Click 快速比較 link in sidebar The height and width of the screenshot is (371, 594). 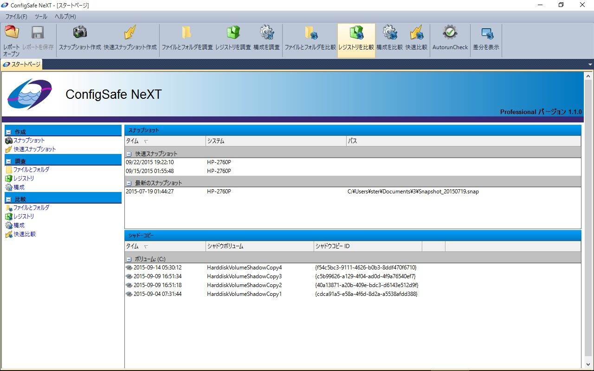pos(25,234)
